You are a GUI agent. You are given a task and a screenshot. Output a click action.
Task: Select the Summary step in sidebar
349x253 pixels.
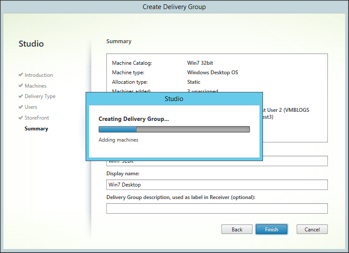click(36, 129)
